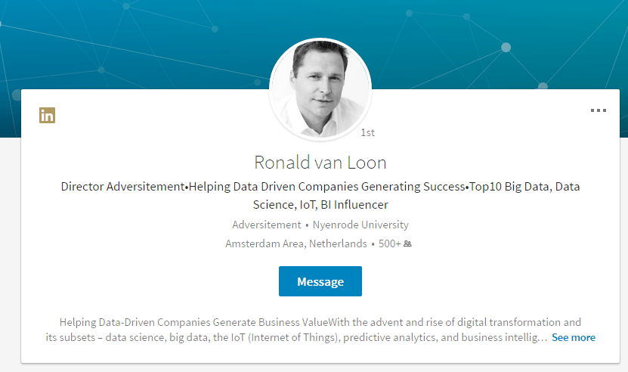Expand the summary with See more

pyautogui.click(x=573, y=337)
